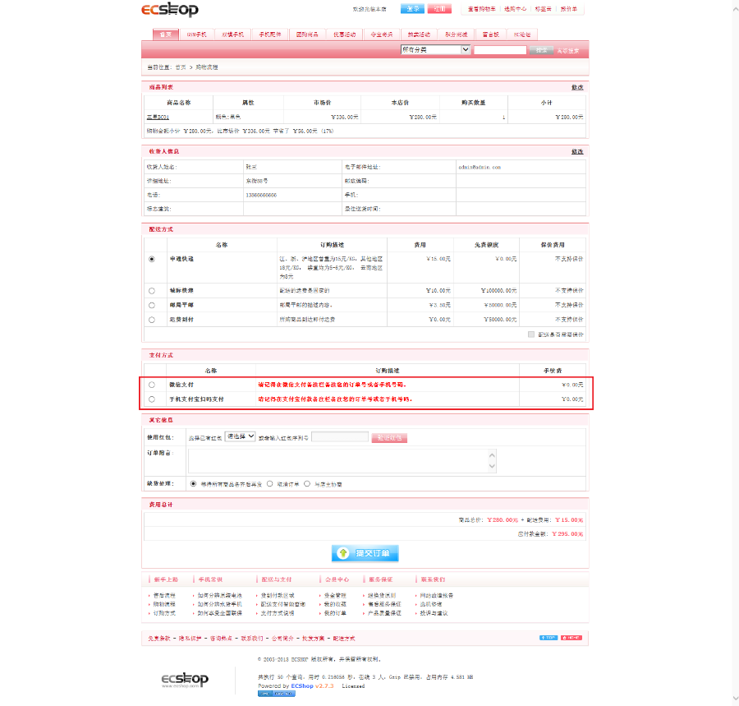The width and height of the screenshot is (739, 706).
Task: Select the 城际快递 shipping radio button
Action: coord(152,291)
